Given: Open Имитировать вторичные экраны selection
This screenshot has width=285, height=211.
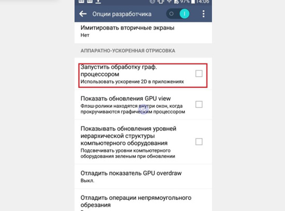Looking at the screenshot, I should [x=143, y=31].
